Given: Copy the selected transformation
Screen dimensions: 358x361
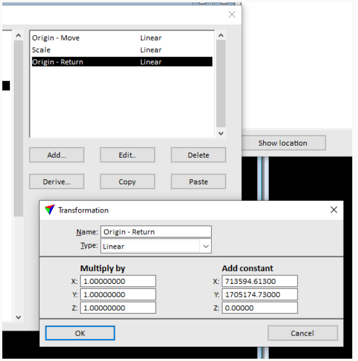Looking at the screenshot, I should (x=127, y=181).
